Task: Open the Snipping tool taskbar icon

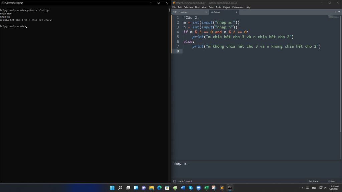Action: pyautogui.click(x=214, y=188)
